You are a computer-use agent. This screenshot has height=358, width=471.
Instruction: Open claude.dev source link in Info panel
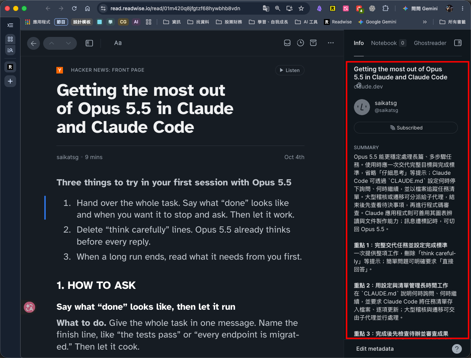click(x=369, y=87)
